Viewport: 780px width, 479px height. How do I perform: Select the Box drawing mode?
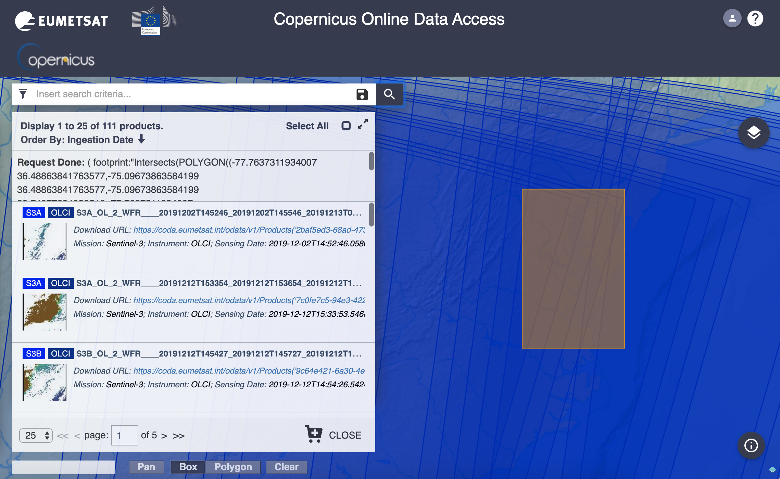tap(188, 467)
